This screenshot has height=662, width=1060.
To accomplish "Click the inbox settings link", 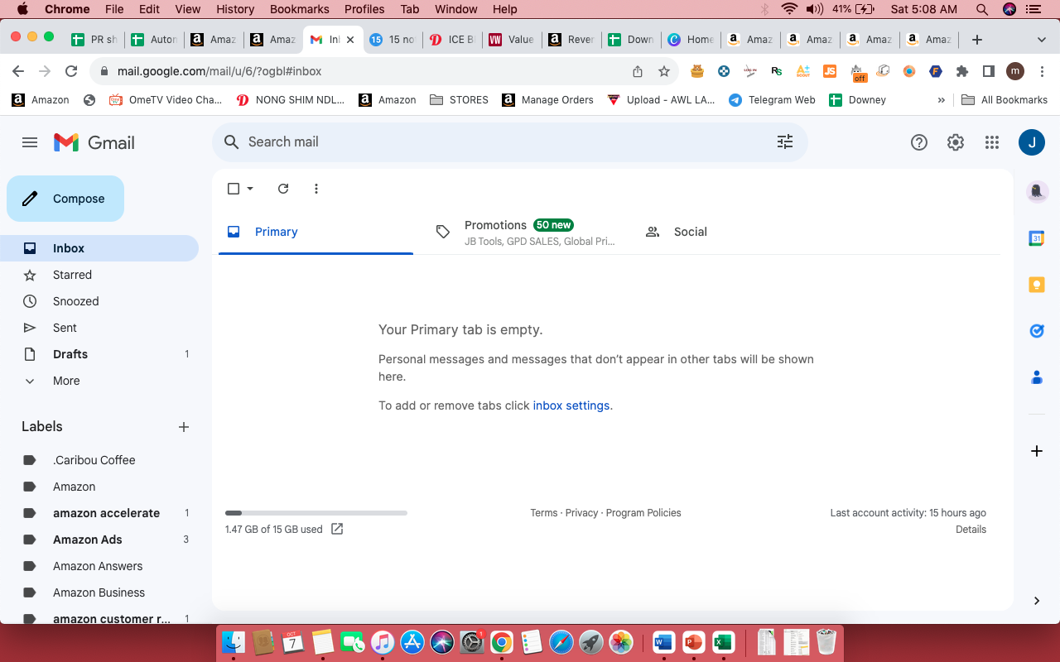I will (x=571, y=405).
